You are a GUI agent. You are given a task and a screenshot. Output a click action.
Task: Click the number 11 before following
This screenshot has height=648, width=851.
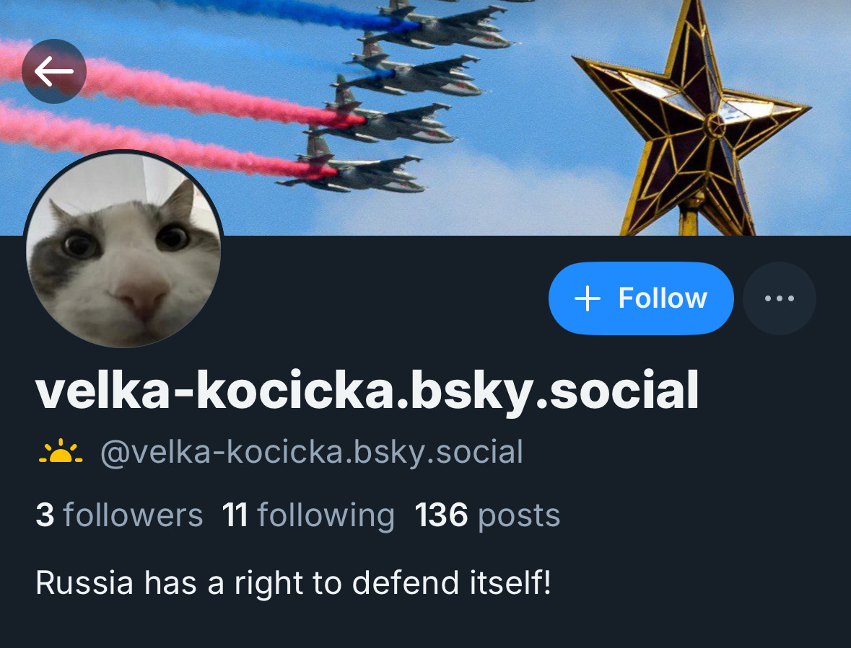point(235,515)
